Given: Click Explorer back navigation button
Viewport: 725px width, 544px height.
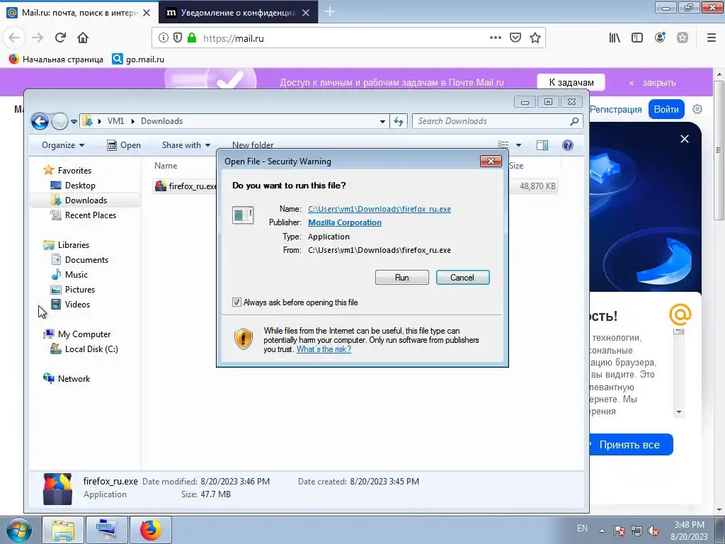Looking at the screenshot, I should pos(40,121).
